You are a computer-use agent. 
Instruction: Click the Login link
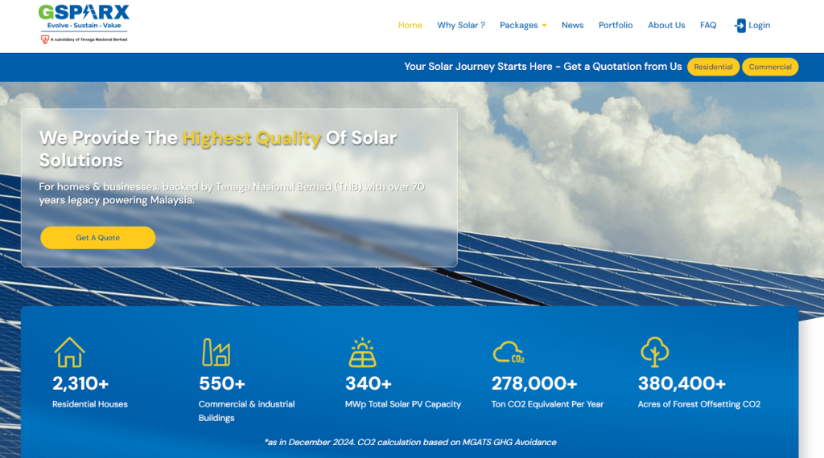[x=759, y=26]
